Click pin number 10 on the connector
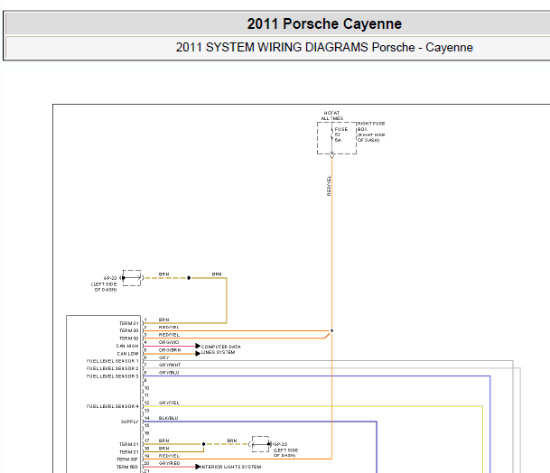550x473 pixels. (x=146, y=388)
